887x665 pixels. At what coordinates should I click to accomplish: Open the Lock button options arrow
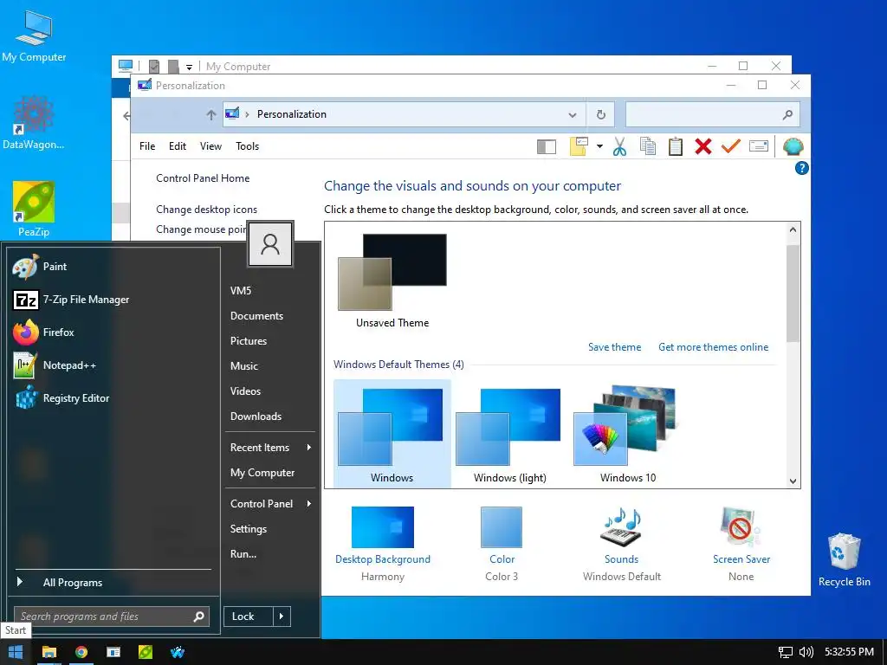click(x=282, y=617)
